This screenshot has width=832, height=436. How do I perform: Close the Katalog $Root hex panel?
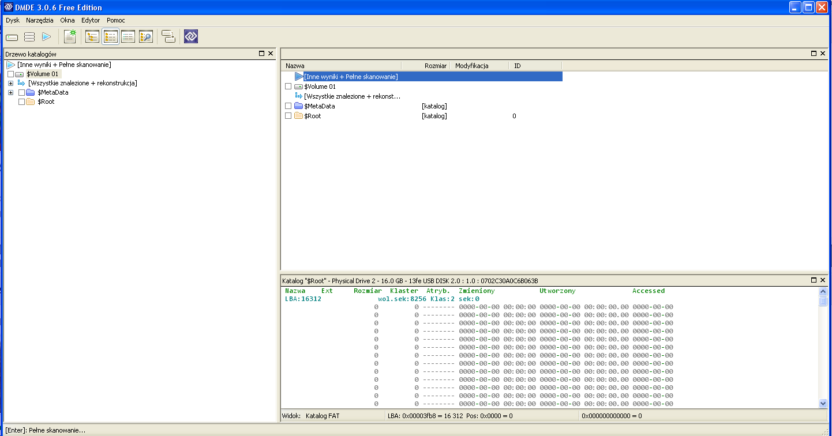822,280
